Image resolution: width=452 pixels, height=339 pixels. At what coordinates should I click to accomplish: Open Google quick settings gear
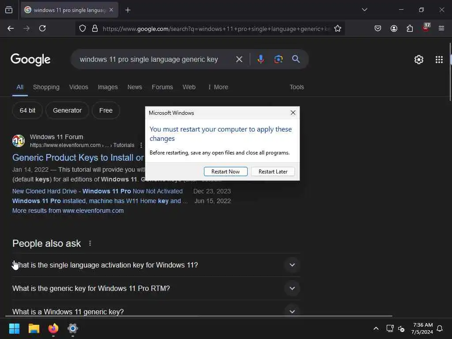[418, 60]
